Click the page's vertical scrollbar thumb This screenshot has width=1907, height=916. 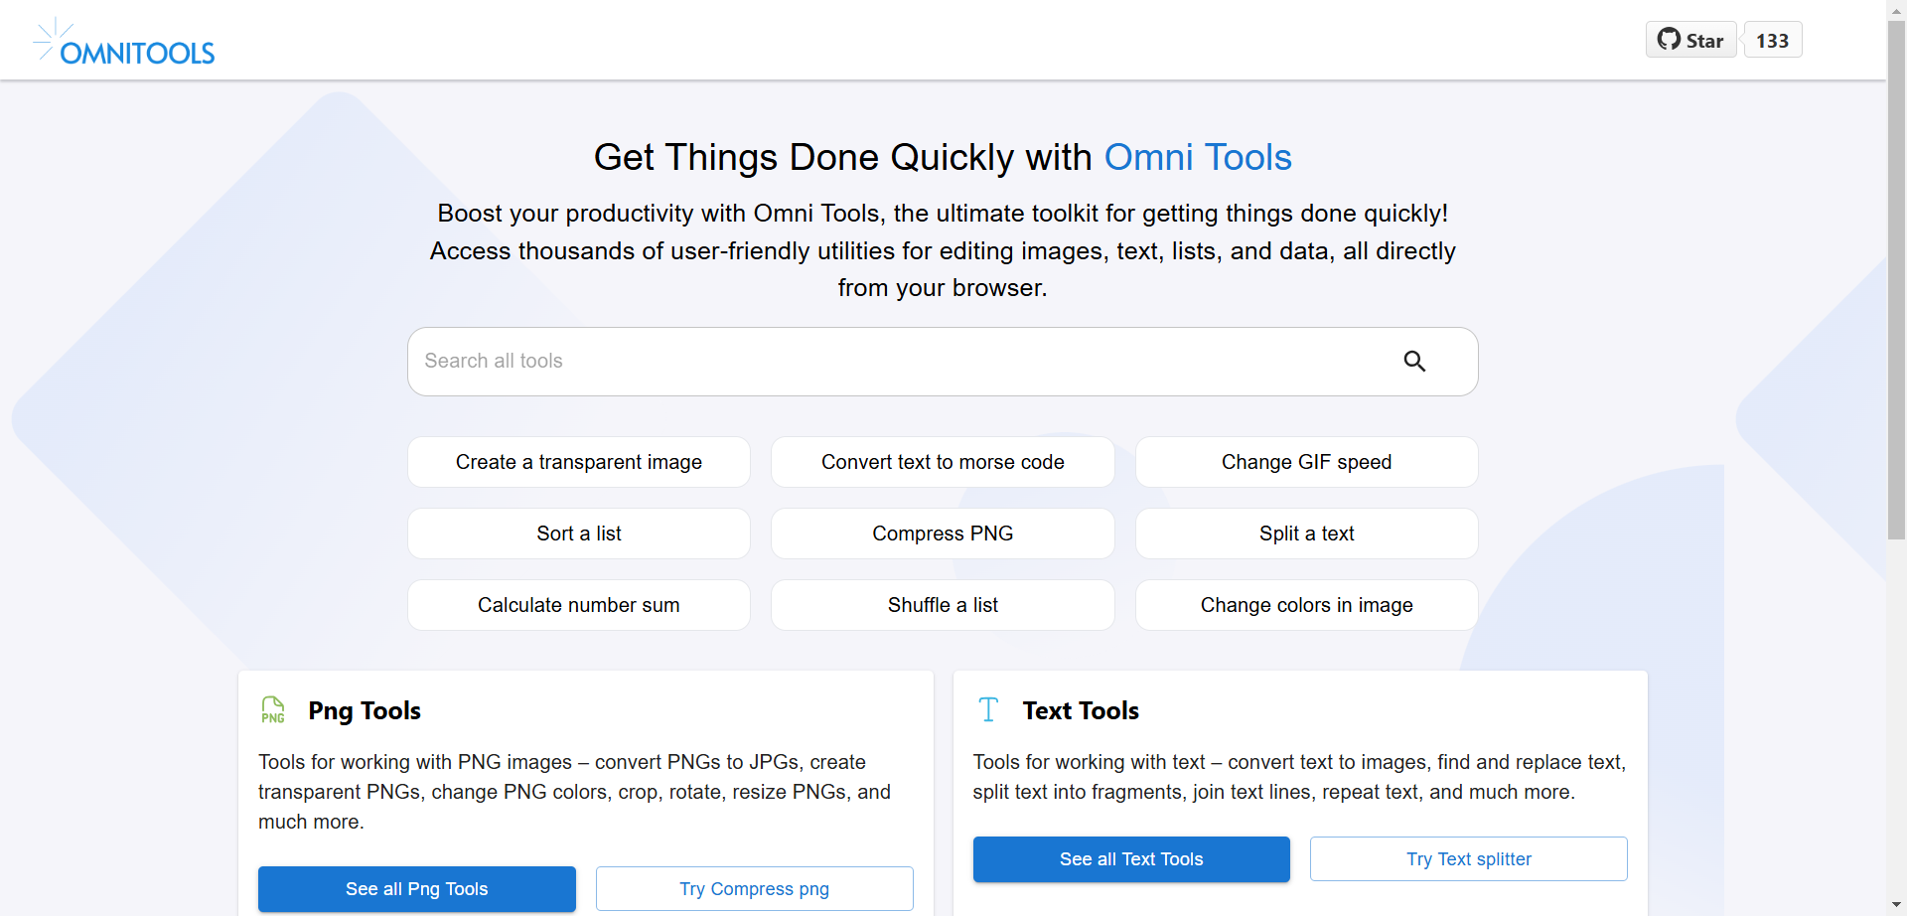coord(1896,278)
